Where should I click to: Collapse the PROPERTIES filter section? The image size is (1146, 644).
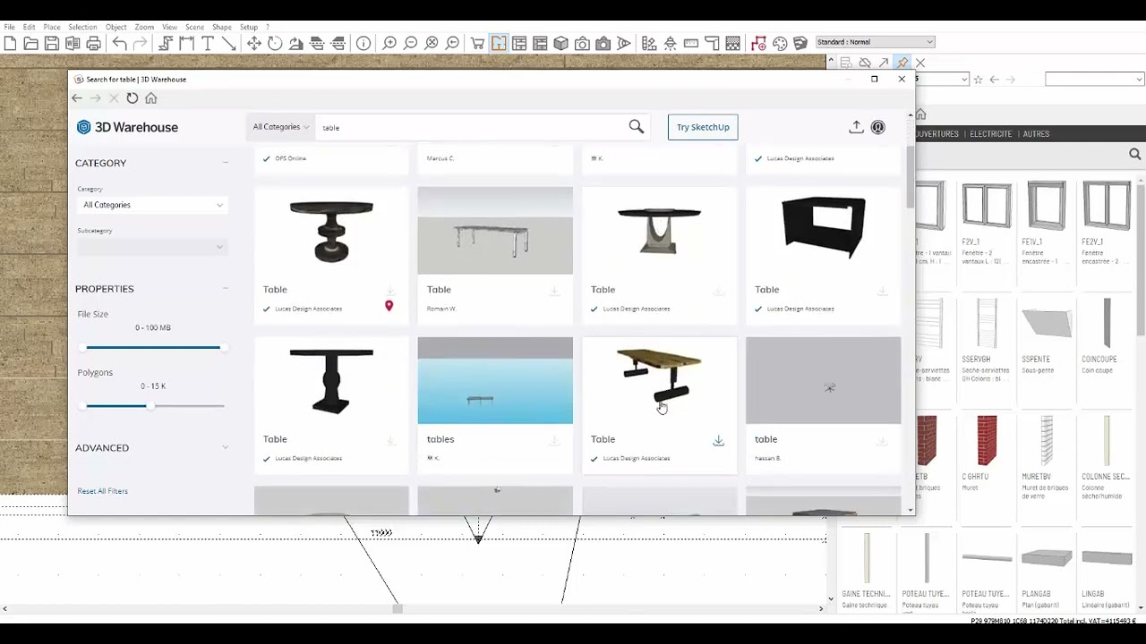tap(225, 289)
